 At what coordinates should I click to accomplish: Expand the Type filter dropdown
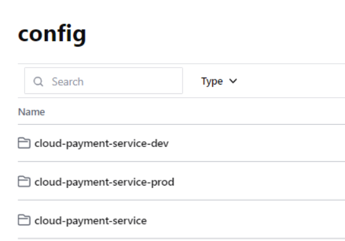tap(219, 81)
